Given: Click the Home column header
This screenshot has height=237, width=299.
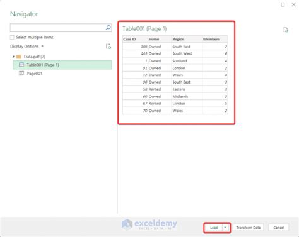Looking at the screenshot, I should click(x=160, y=39).
